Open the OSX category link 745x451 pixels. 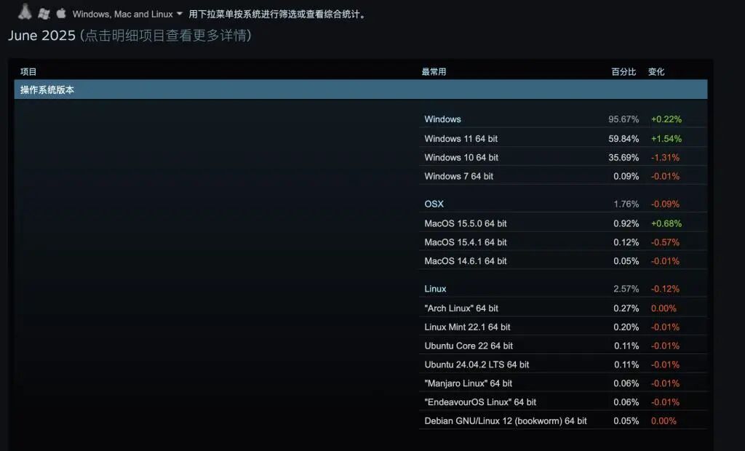click(x=434, y=204)
